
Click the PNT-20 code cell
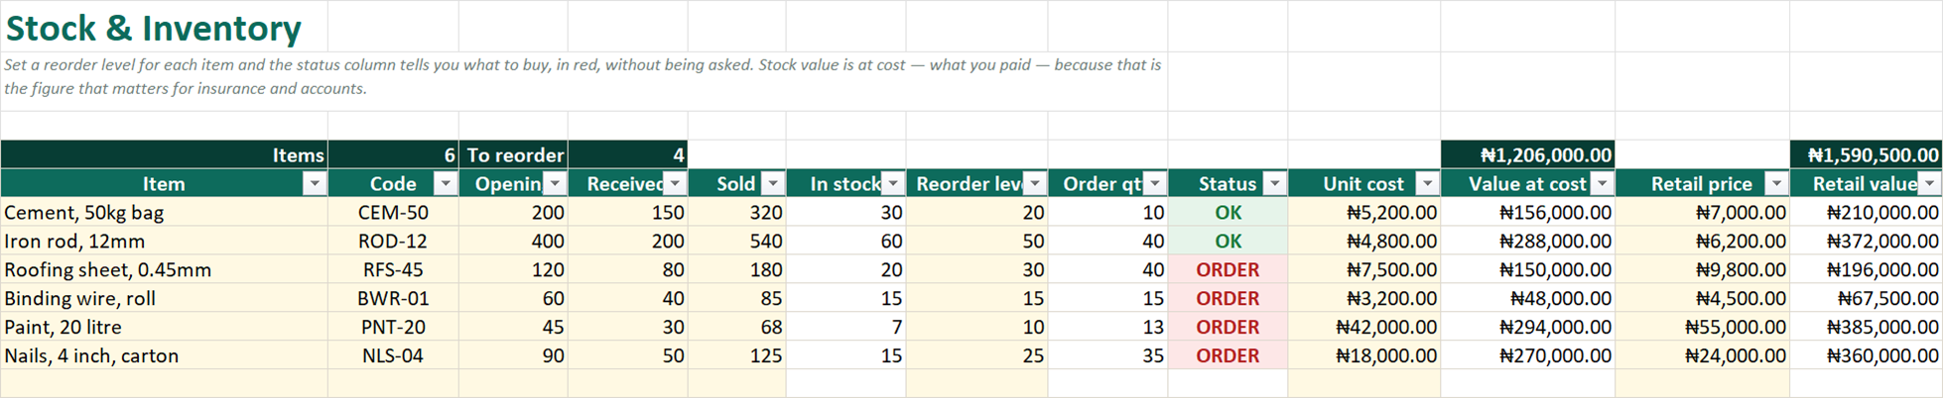393,327
